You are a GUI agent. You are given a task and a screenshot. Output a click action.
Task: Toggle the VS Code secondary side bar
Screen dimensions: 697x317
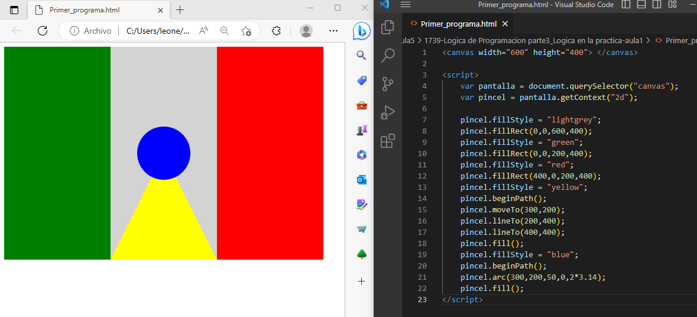657,5
